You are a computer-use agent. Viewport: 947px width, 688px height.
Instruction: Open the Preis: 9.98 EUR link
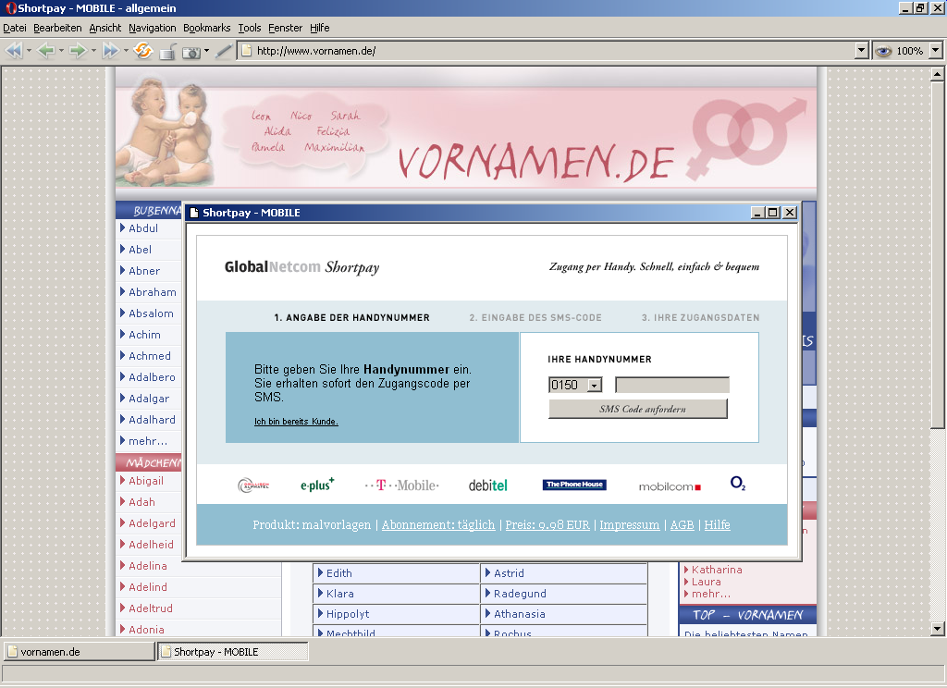[x=547, y=525]
